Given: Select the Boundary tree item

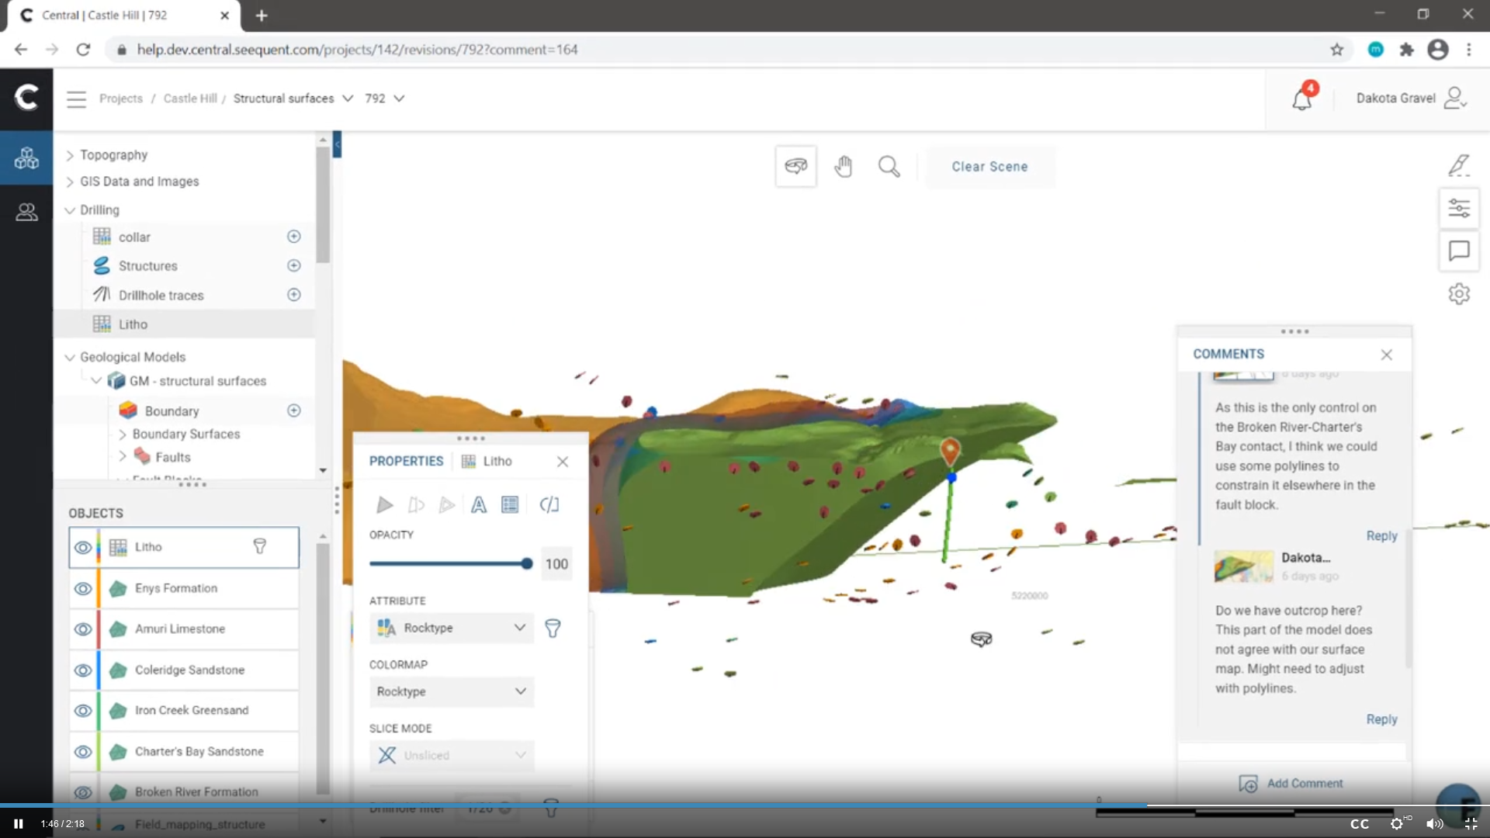Looking at the screenshot, I should [172, 411].
